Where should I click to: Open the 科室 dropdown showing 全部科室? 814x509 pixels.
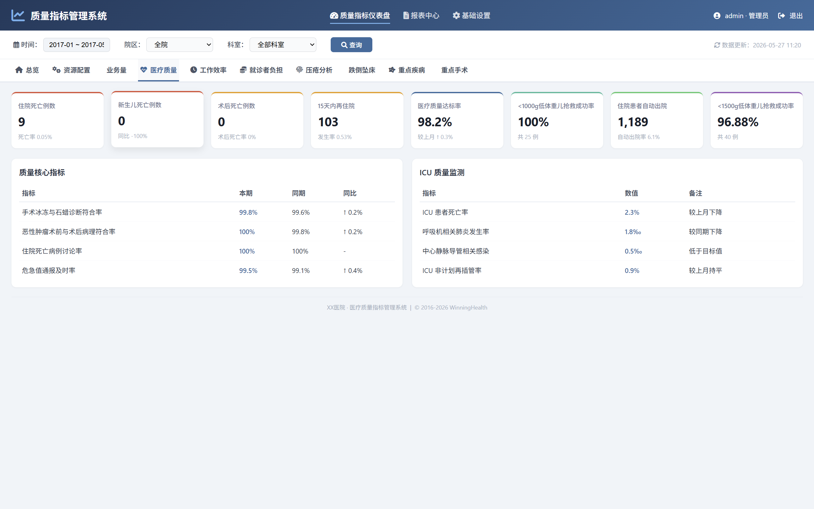283,45
